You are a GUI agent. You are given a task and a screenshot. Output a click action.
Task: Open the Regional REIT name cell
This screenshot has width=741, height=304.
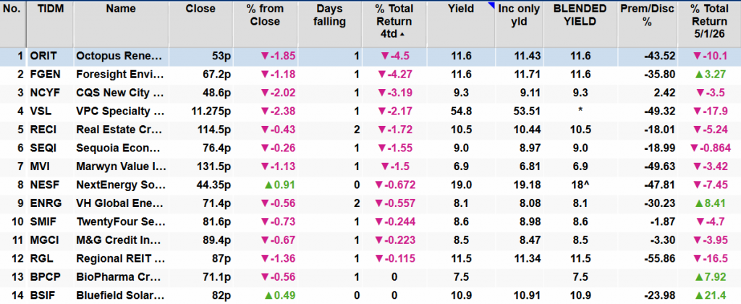[x=121, y=258]
